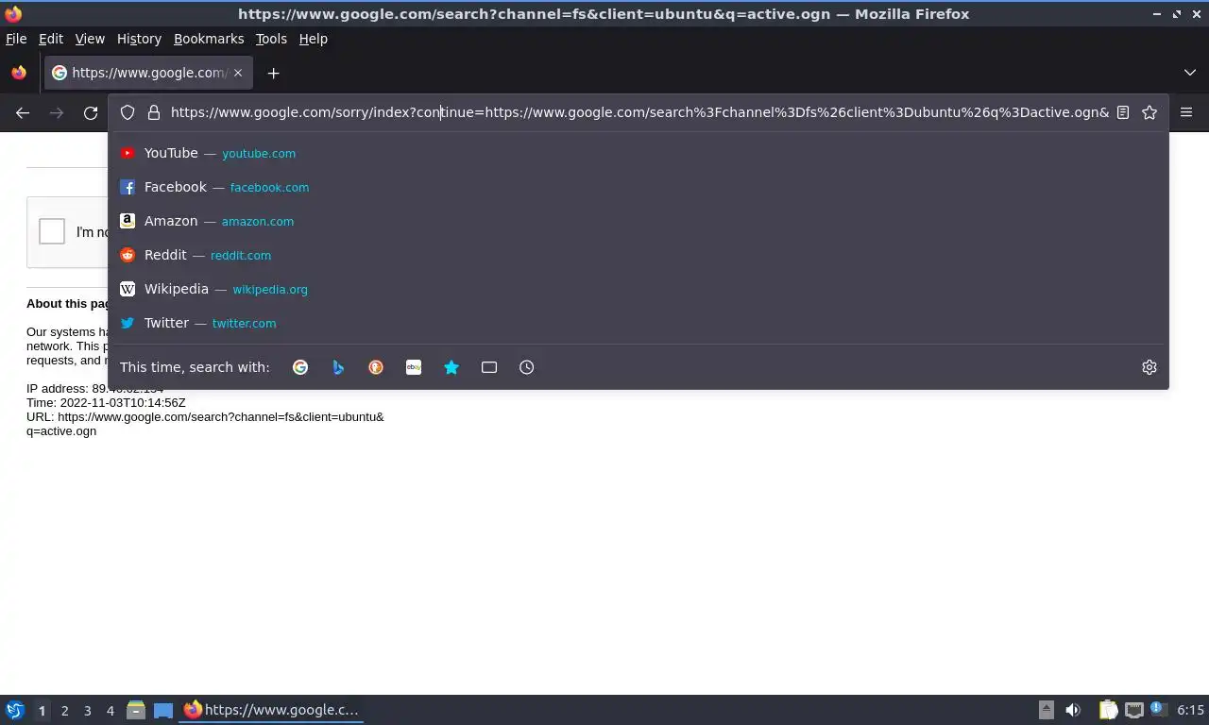Open volume control in system tray
Image resolution: width=1209 pixels, height=725 pixels.
point(1073,710)
